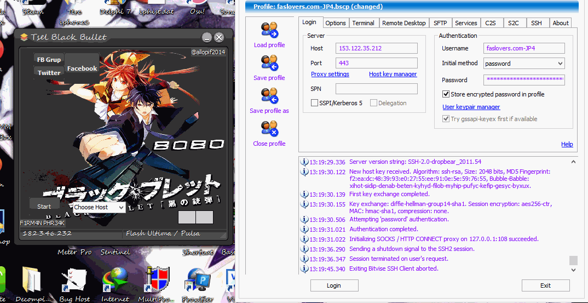Open MultiPro... desktop shortcut

[157, 279]
